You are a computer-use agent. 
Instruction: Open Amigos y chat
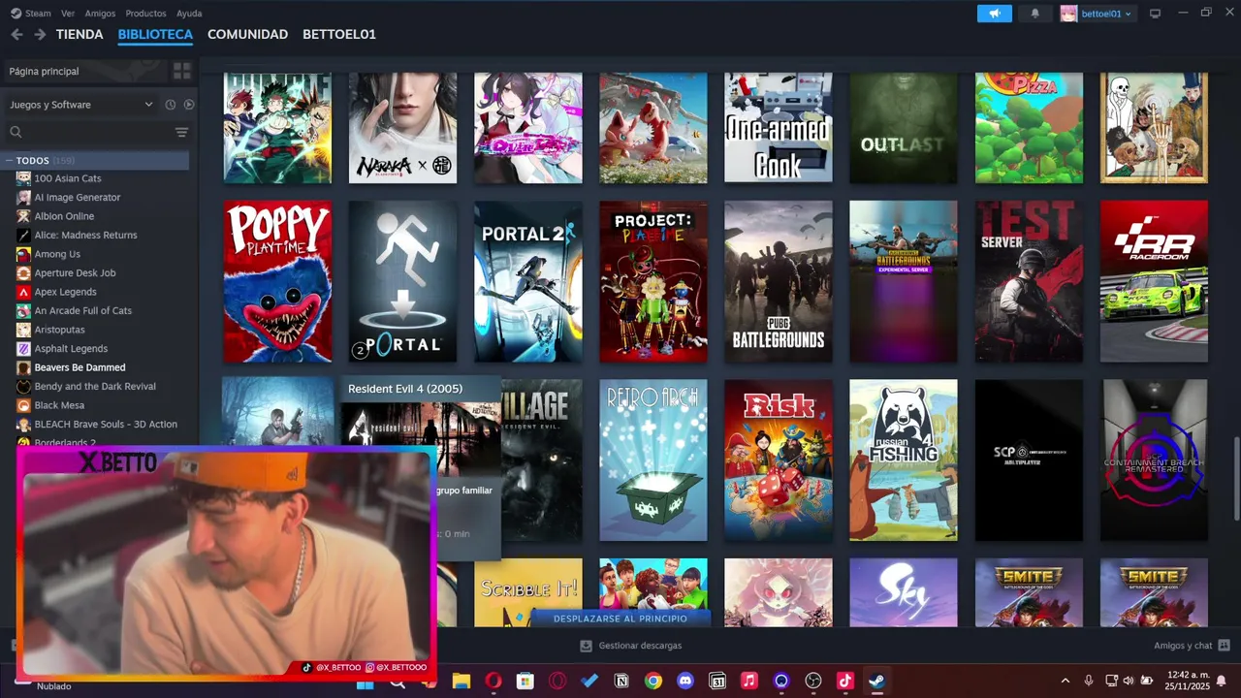(1183, 646)
